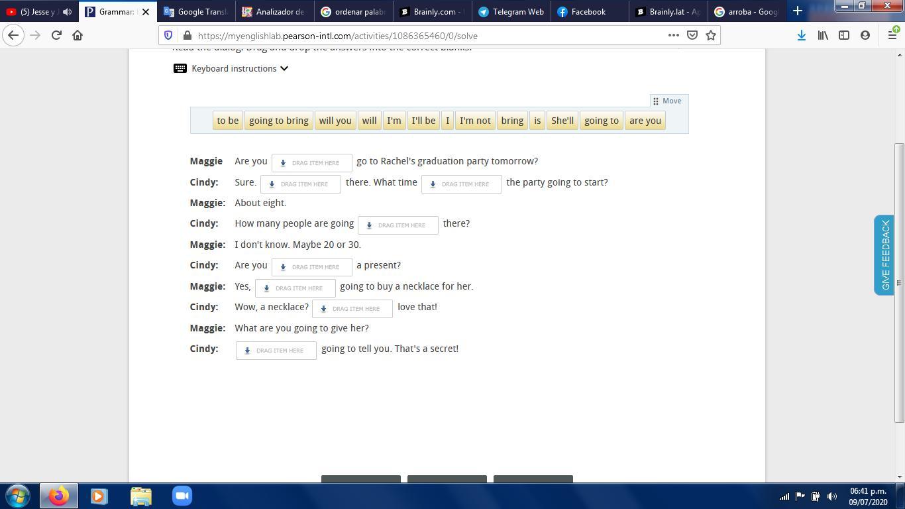Open the Library bookshelf icon
Viewport: 905px width, 509px height.
tap(823, 35)
